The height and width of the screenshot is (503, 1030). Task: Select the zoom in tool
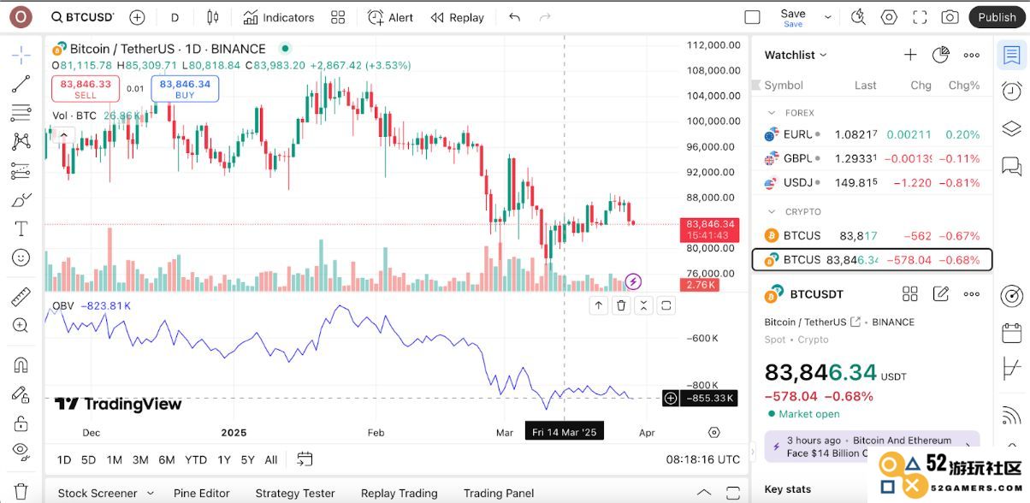point(21,326)
